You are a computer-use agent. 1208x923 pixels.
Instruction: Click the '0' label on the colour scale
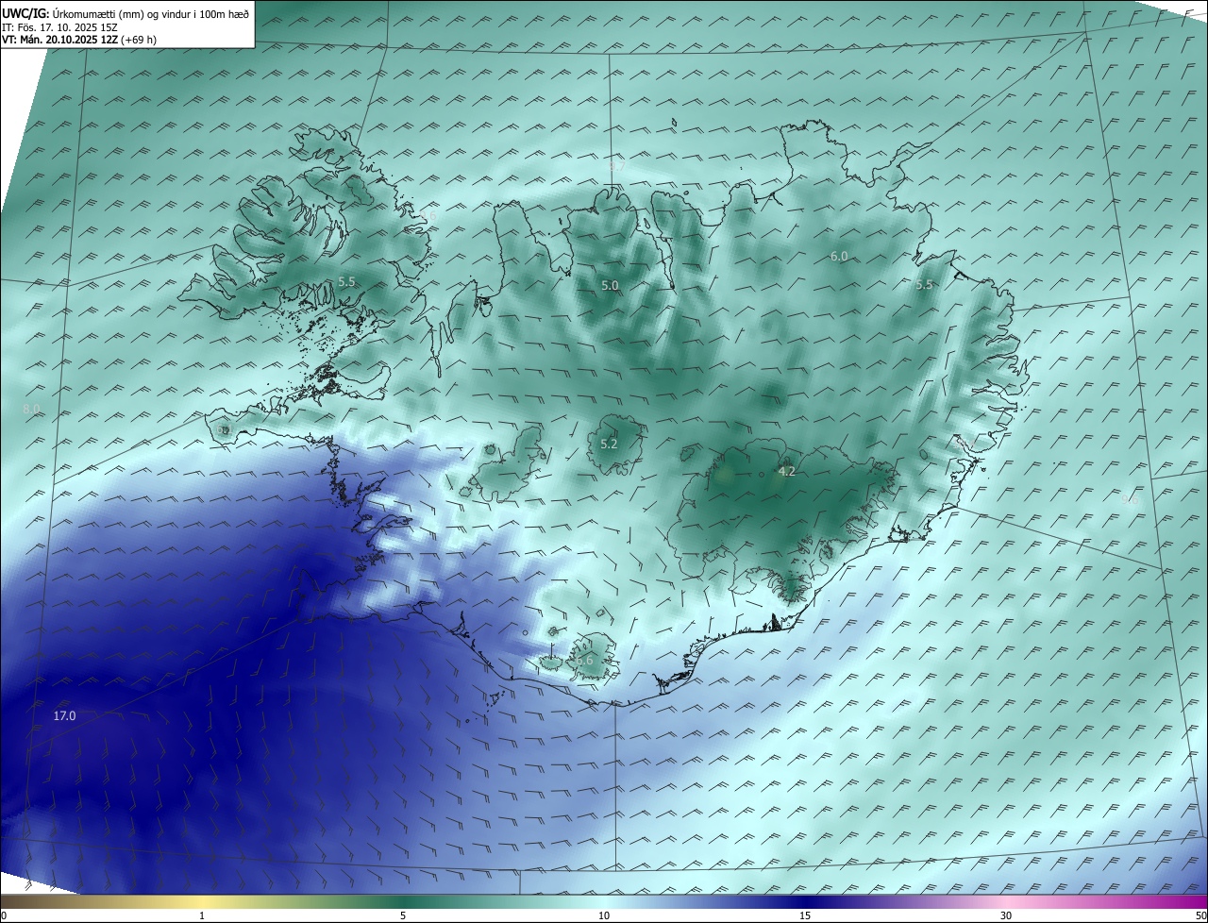(4, 915)
